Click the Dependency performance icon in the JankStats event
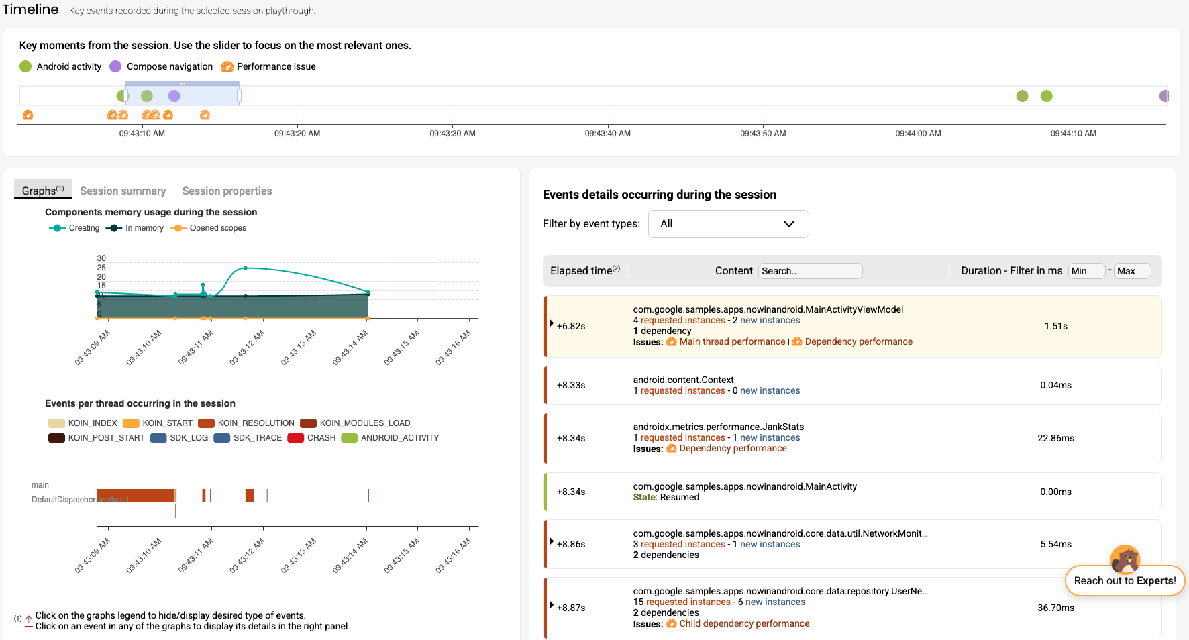The height and width of the screenshot is (640, 1189). [x=671, y=449]
